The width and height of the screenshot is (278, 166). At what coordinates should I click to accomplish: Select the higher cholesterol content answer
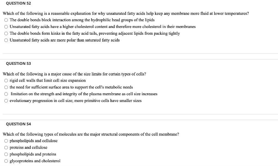[x=6, y=27]
